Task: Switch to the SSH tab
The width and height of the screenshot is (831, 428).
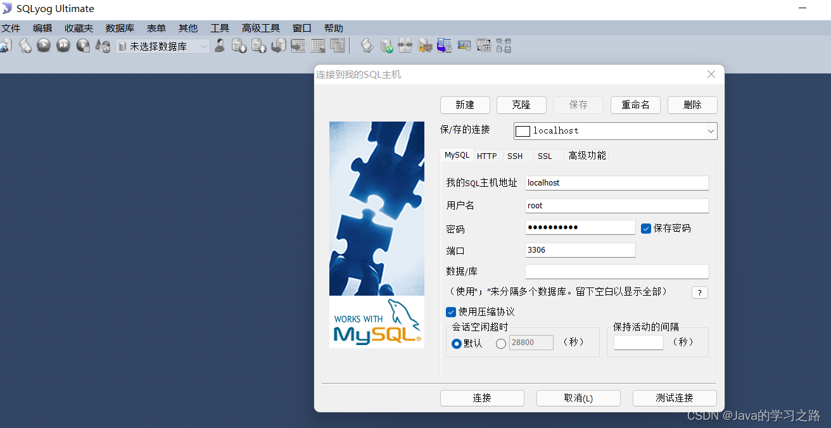Action: [x=515, y=156]
